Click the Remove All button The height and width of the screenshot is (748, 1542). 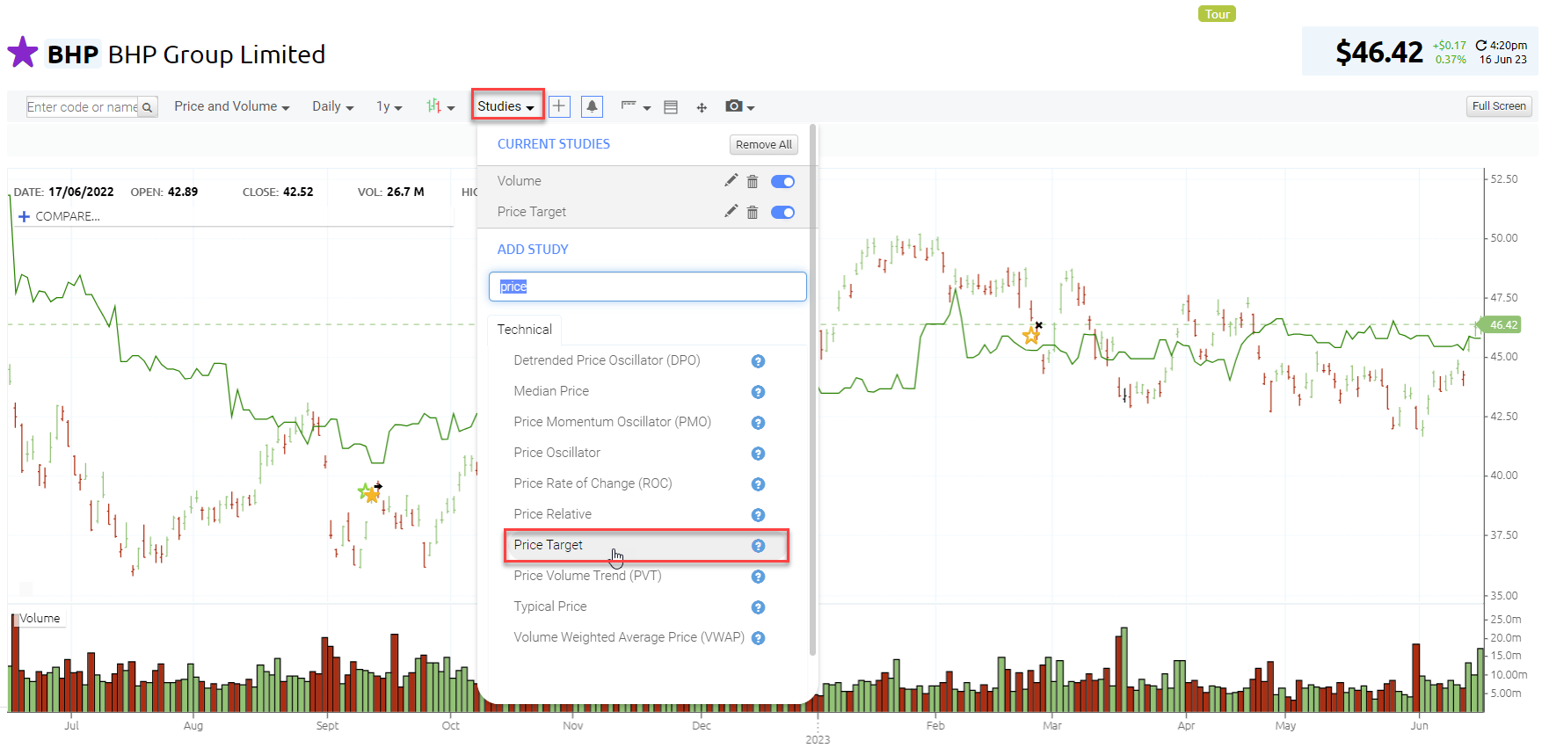coord(763,145)
